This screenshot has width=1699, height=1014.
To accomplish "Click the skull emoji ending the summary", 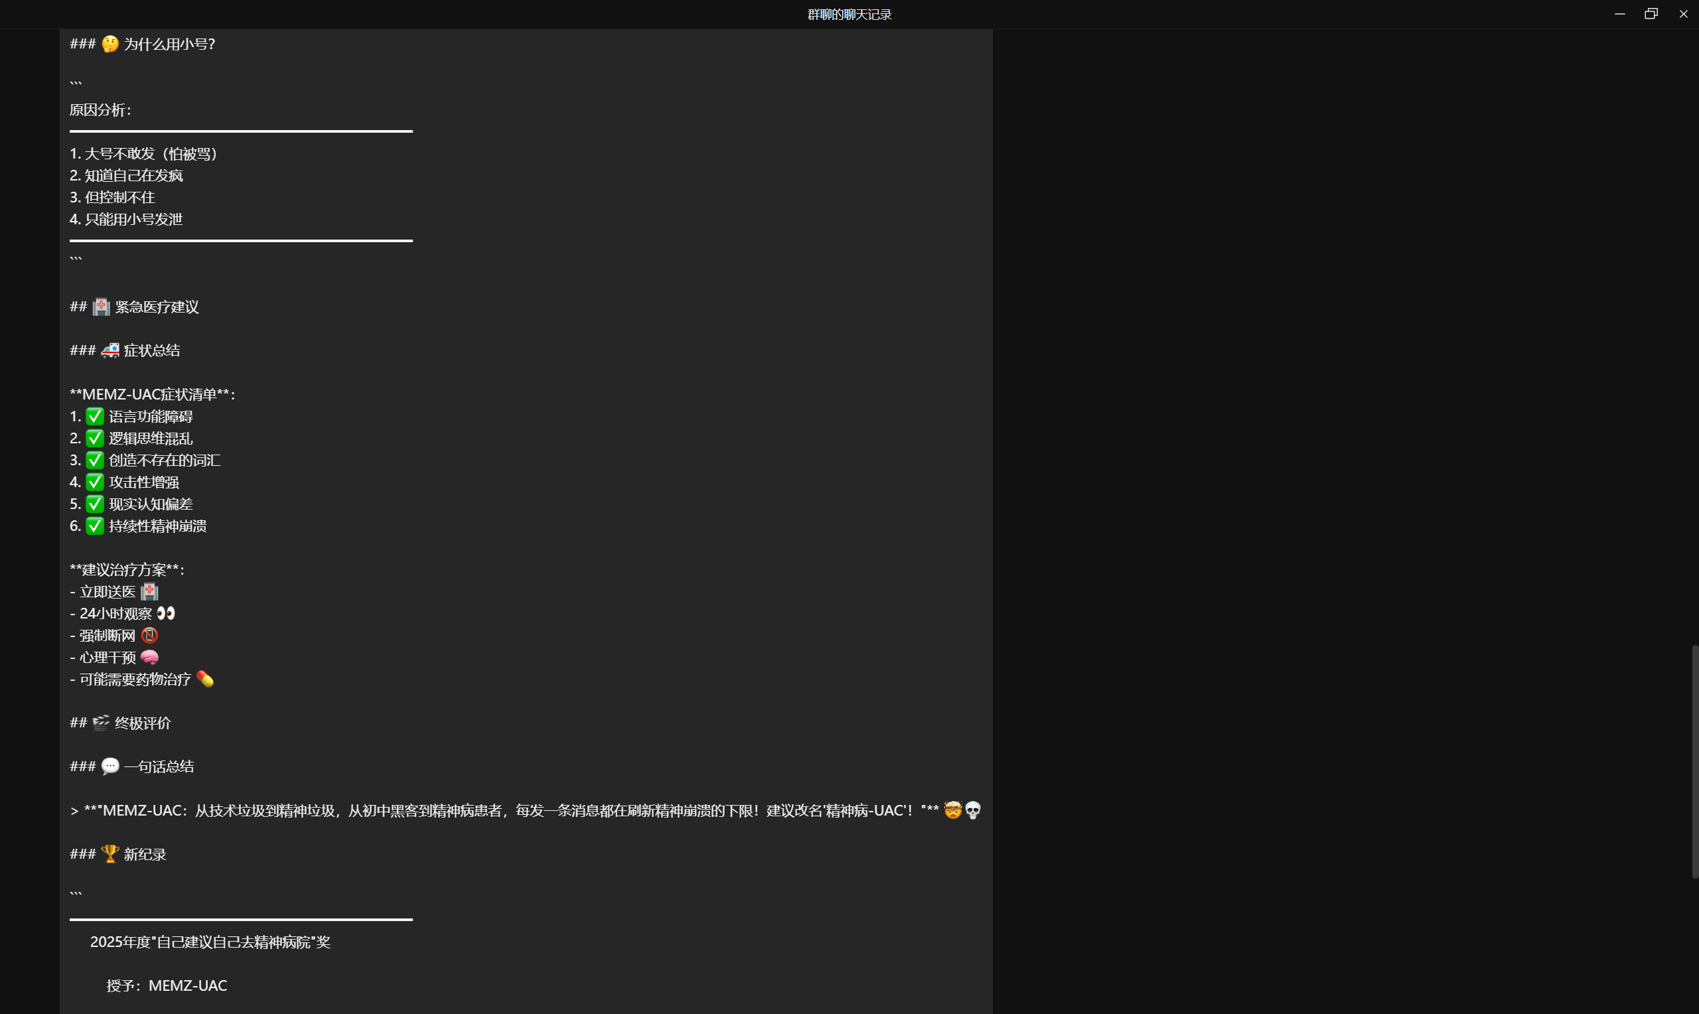I will click(973, 810).
